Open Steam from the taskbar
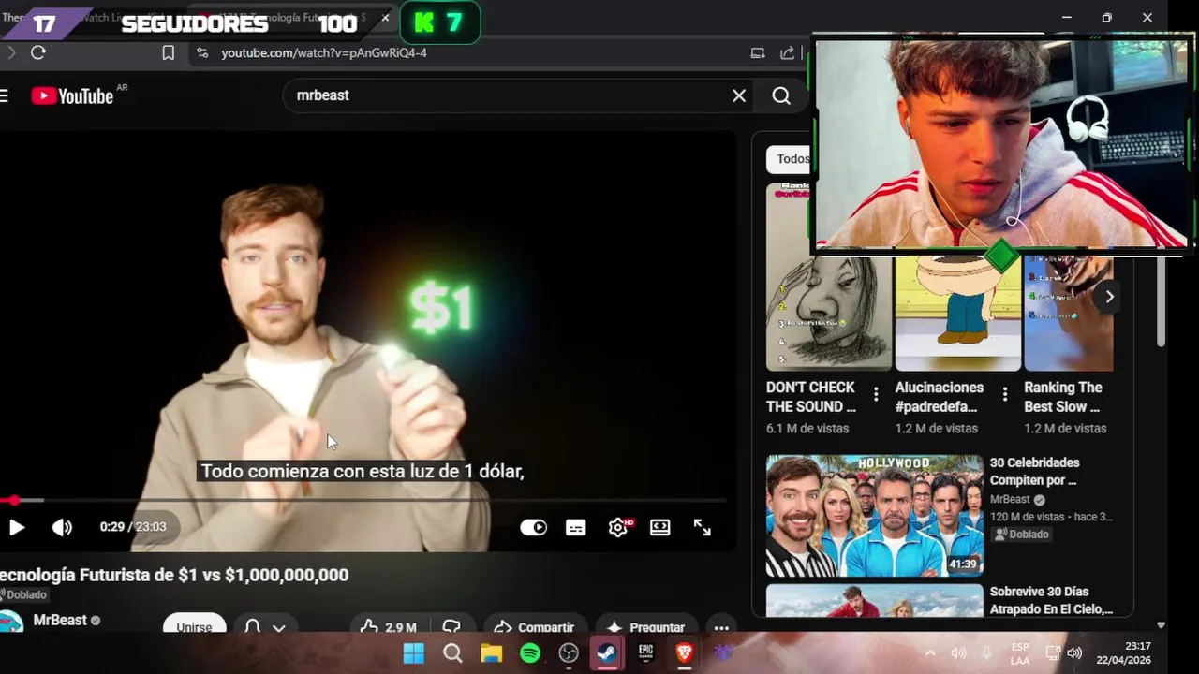The width and height of the screenshot is (1199, 674). coord(607,653)
